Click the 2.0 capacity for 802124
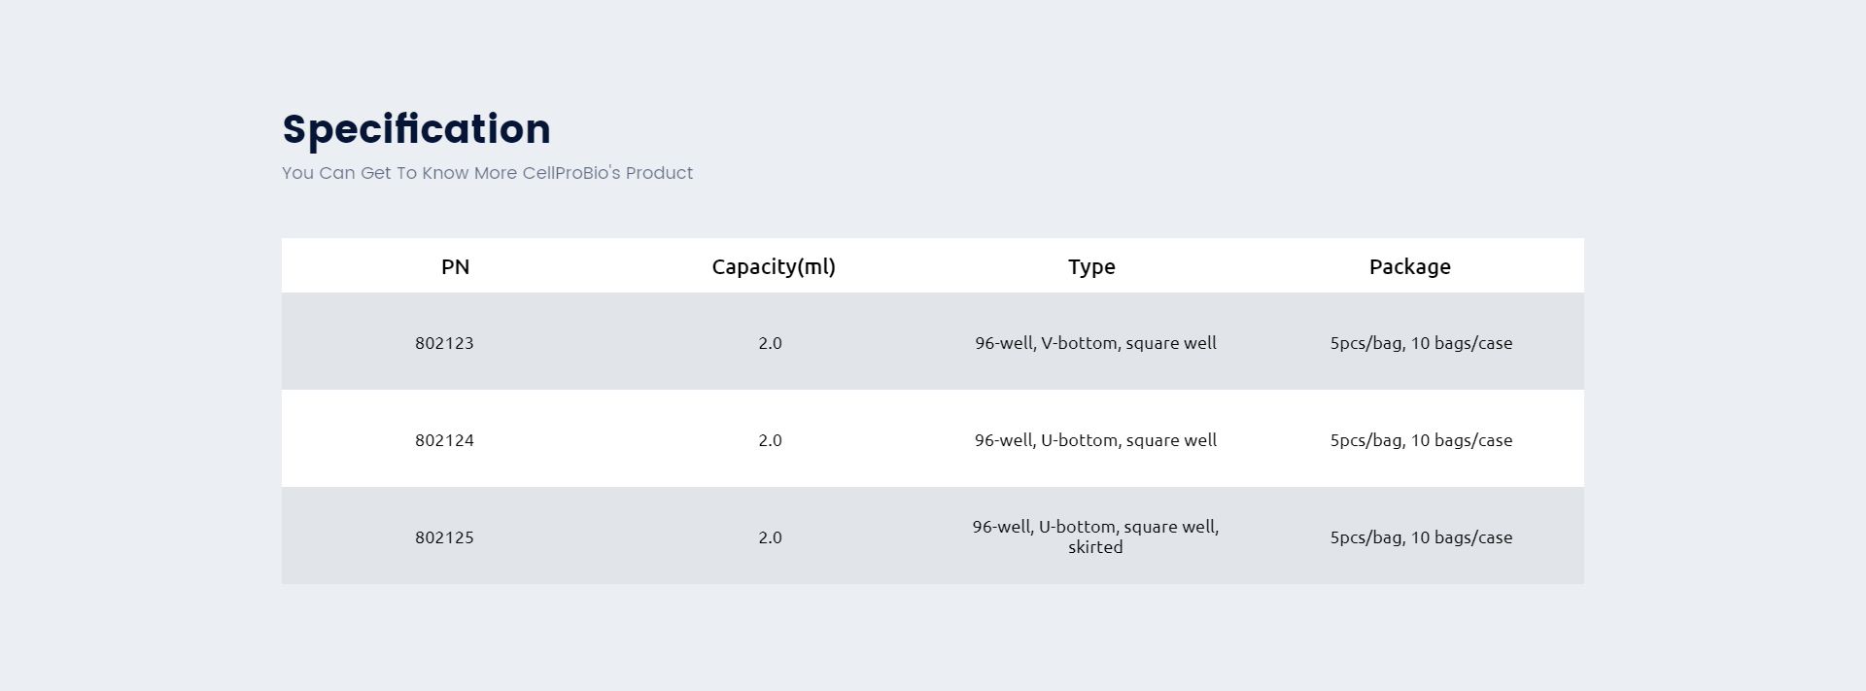Image resolution: width=1866 pixels, height=691 pixels. pyautogui.click(x=770, y=440)
